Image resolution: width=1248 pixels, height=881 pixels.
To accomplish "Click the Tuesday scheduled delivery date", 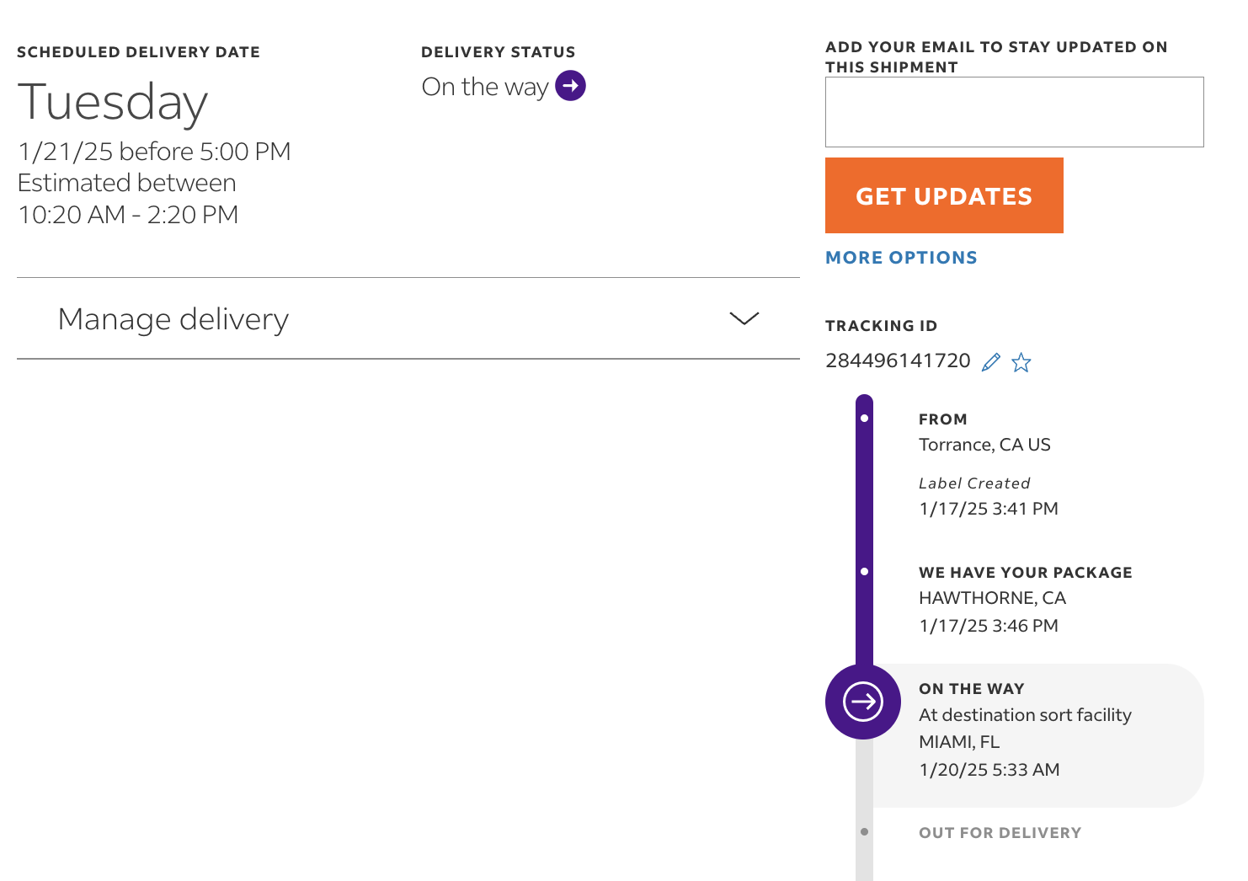I will coord(112,103).
